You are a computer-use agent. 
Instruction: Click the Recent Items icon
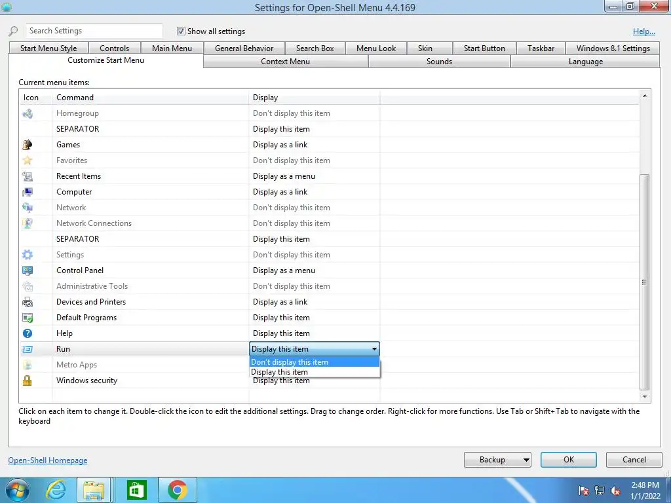click(28, 176)
